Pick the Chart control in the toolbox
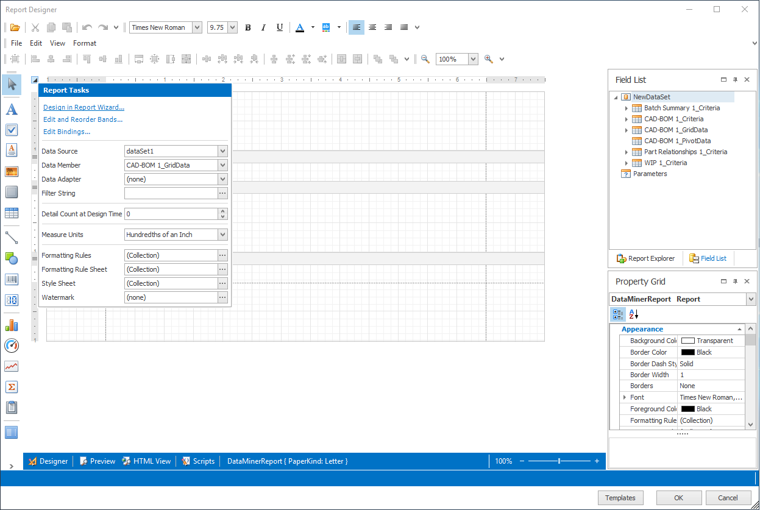Screen dimensions: 760x510 (12, 325)
